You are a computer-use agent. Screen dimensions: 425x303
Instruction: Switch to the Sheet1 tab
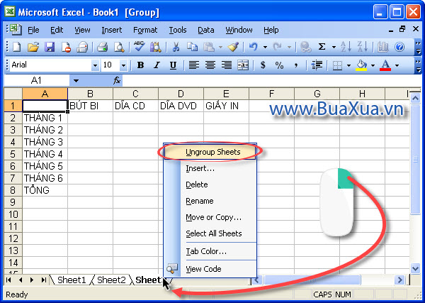[x=72, y=280]
